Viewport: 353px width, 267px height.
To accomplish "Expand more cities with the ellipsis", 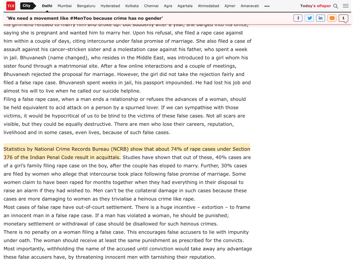I will (x=267, y=6).
